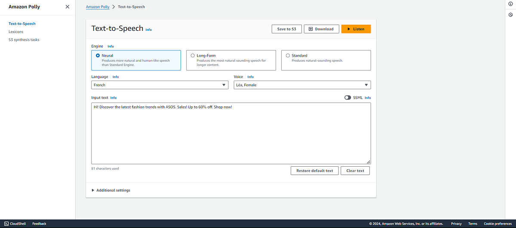Image resolution: width=516 pixels, height=228 pixels.
Task: Open the info panel icon at top right
Action: pos(510,4)
